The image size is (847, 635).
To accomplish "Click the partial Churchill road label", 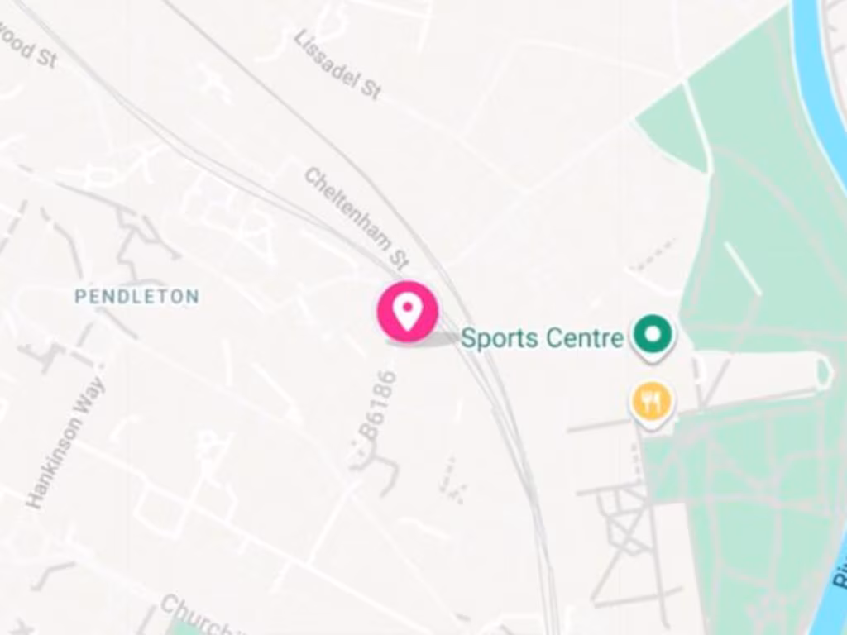I will point(197,615).
